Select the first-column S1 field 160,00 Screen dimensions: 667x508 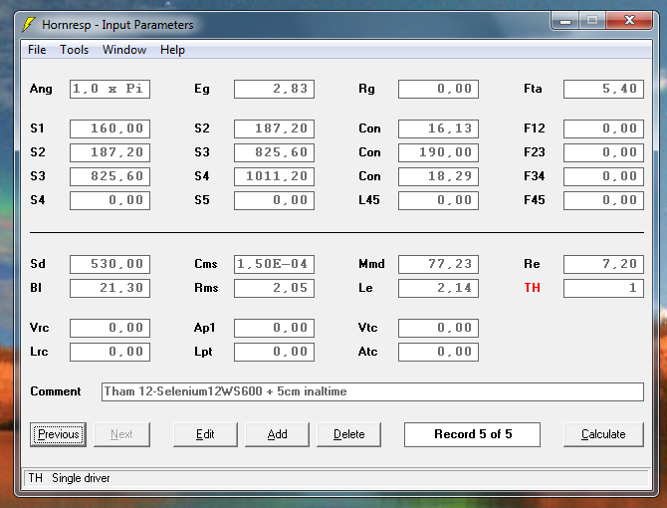point(110,128)
